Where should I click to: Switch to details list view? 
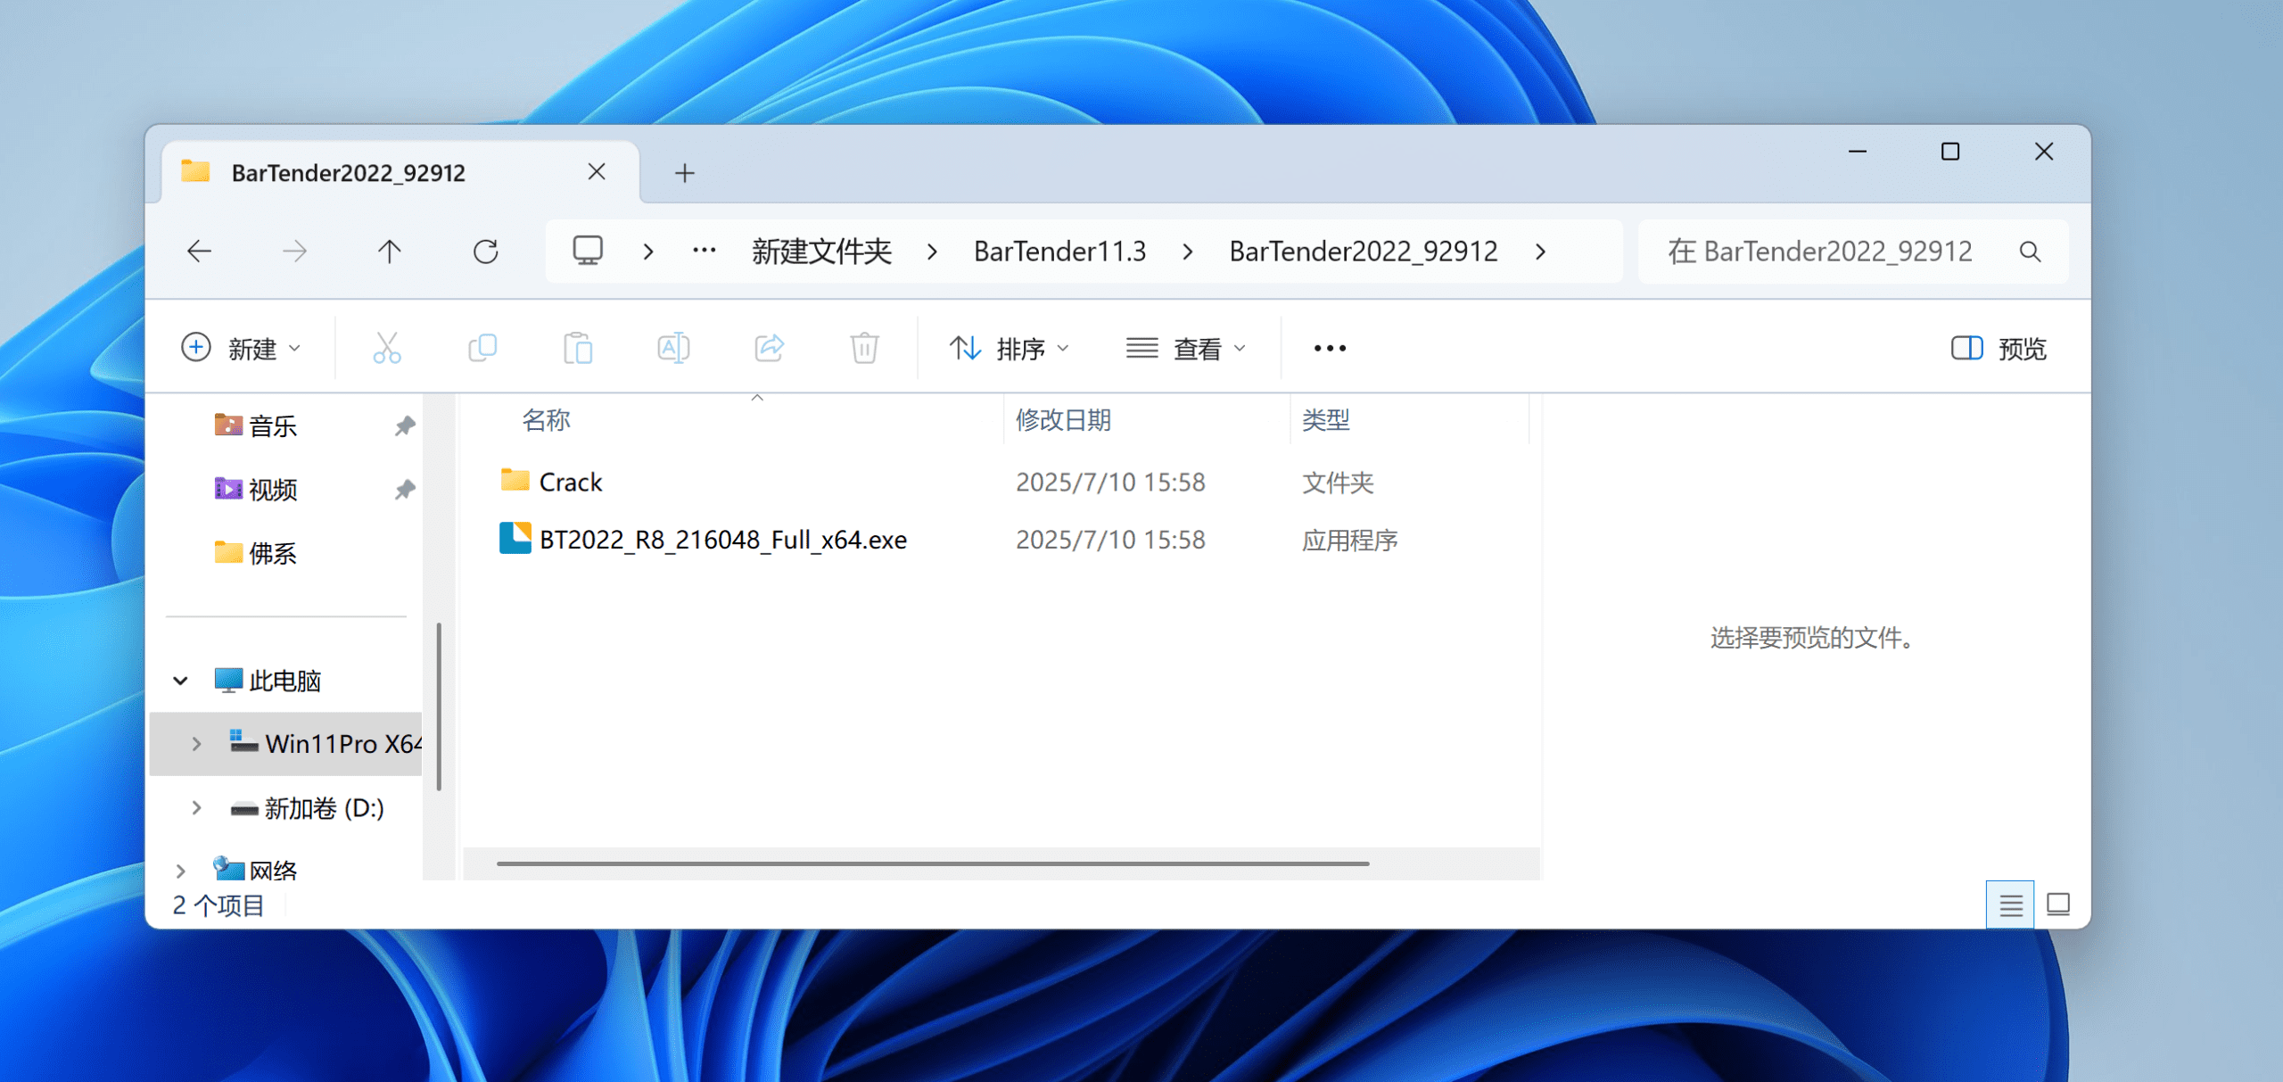pos(2010,905)
